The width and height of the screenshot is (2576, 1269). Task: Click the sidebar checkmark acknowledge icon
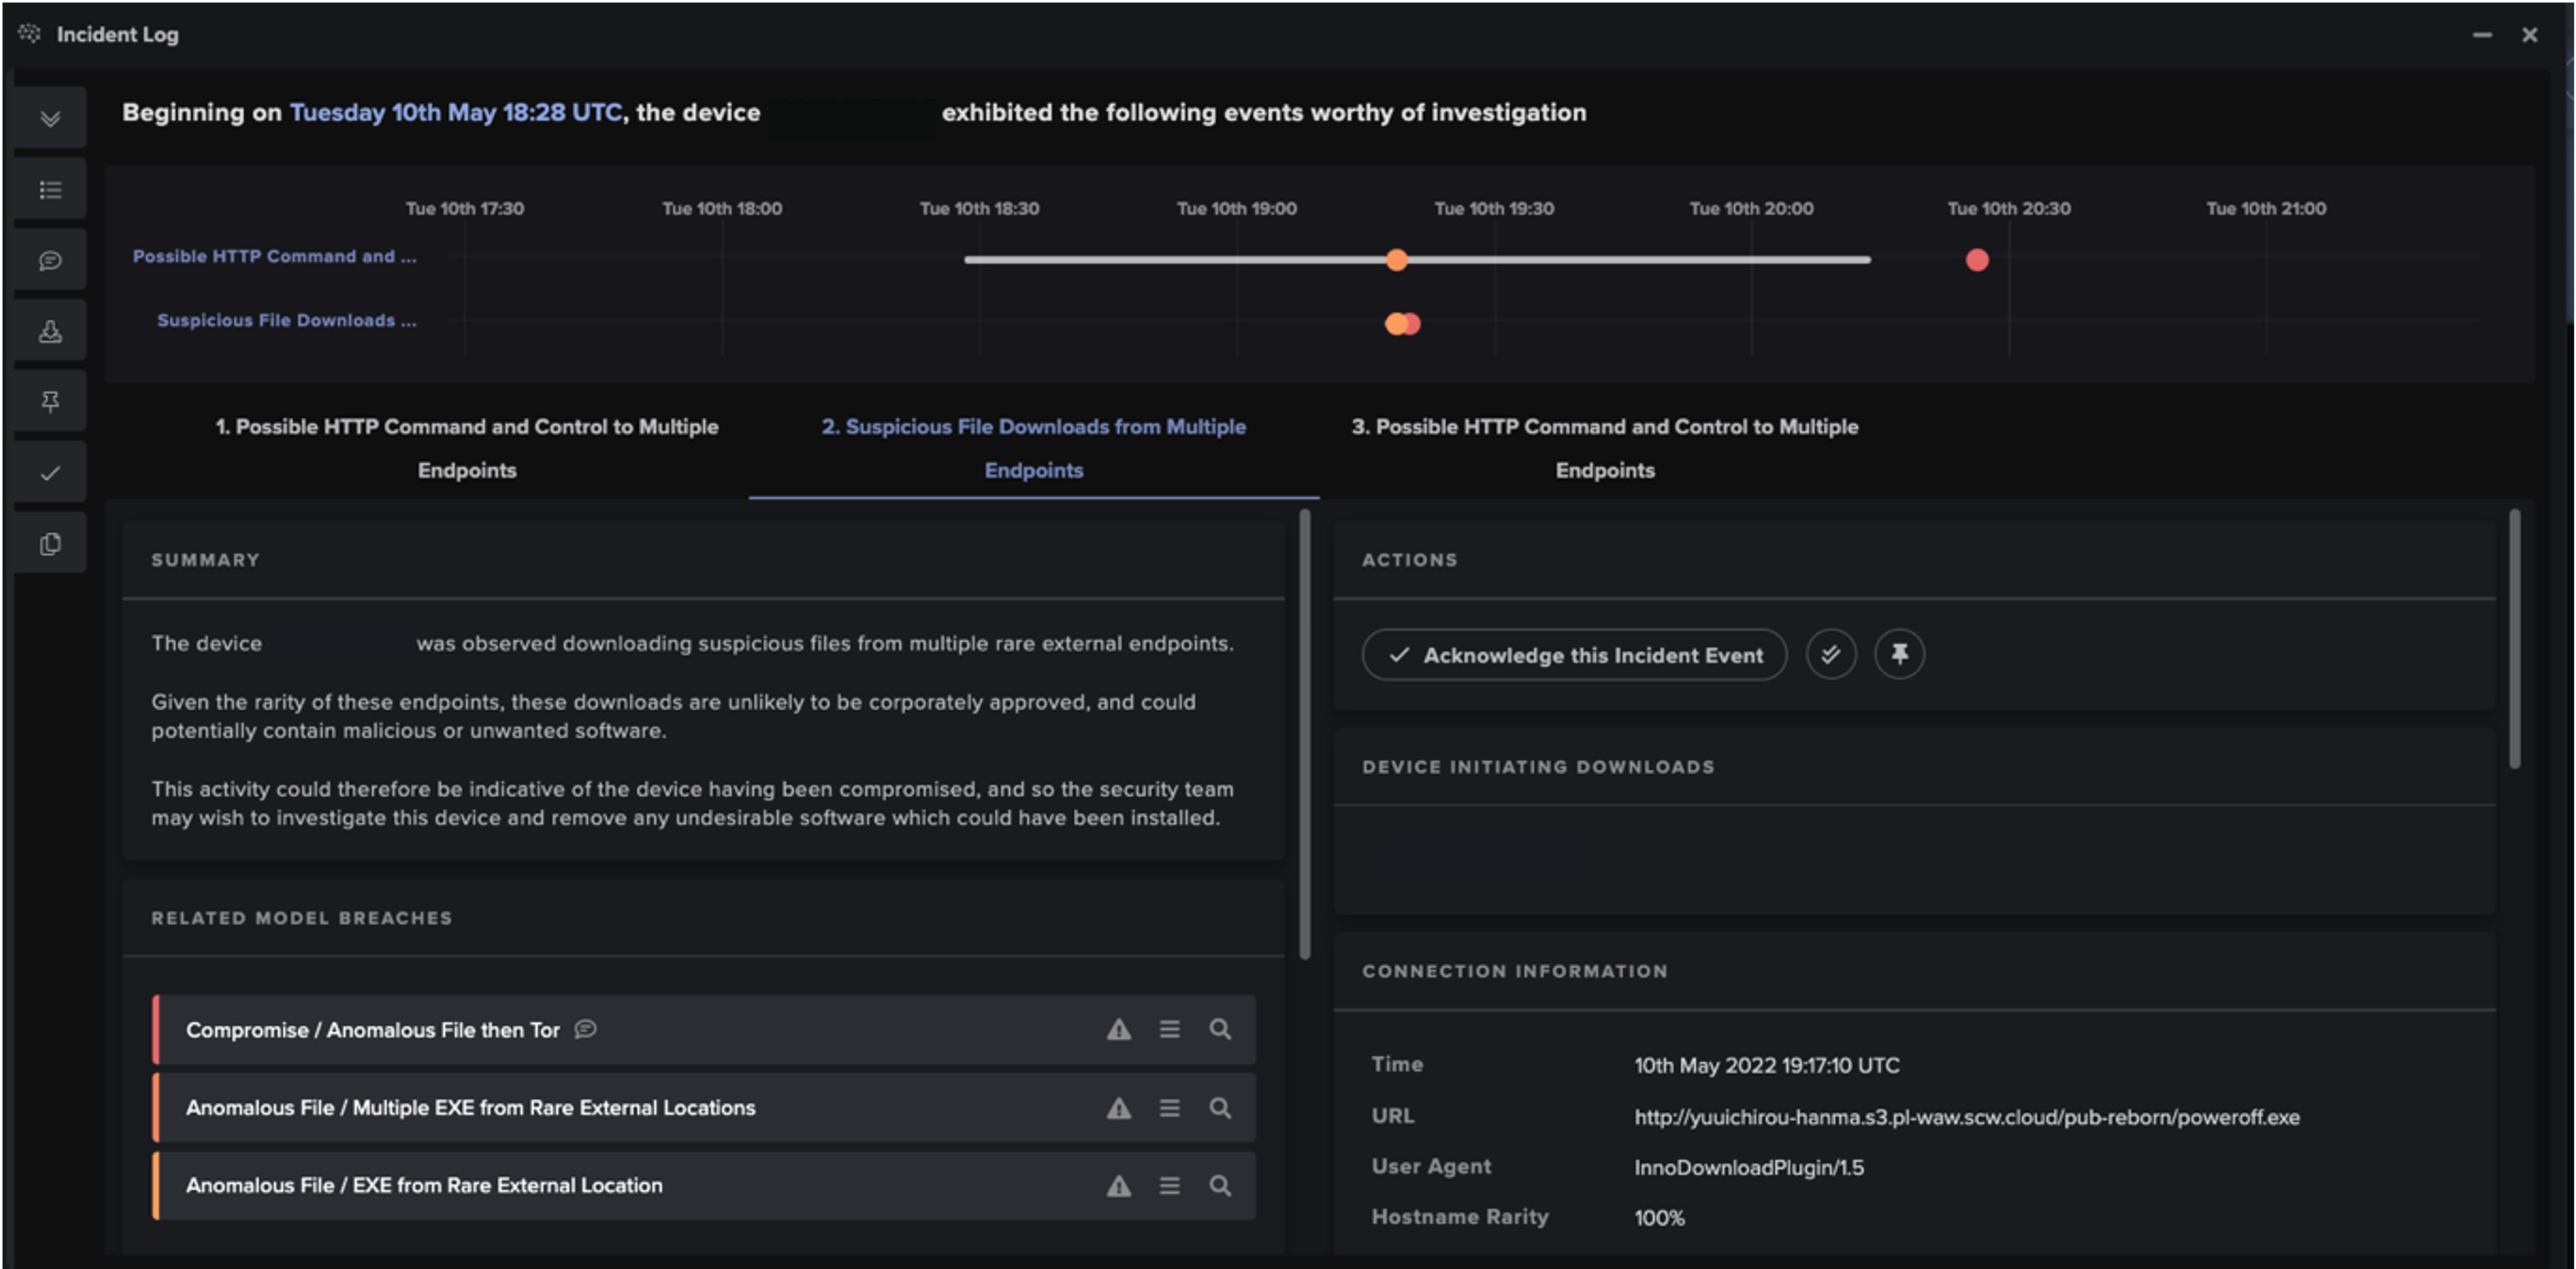[x=50, y=473]
